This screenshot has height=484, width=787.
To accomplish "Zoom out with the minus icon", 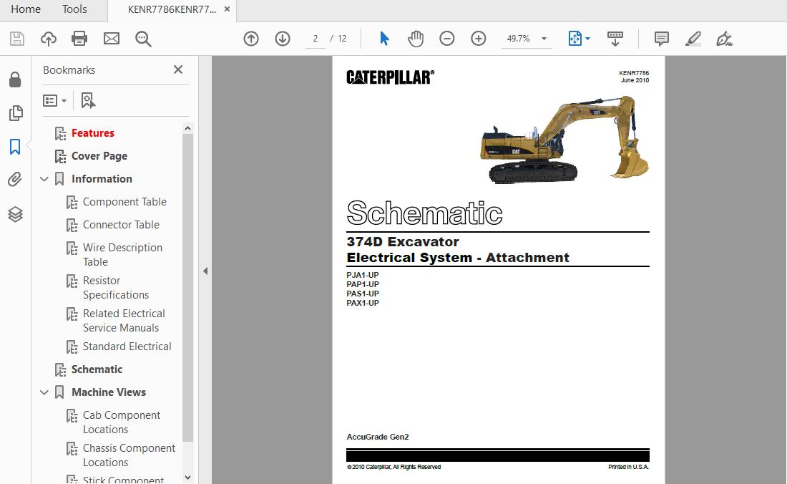I will pos(446,39).
